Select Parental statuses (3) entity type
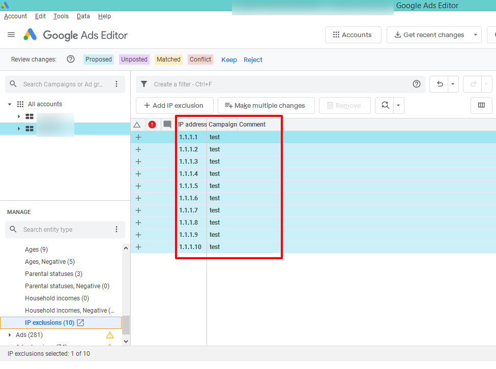The height and width of the screenshot is (369, 496). point(54,274)
